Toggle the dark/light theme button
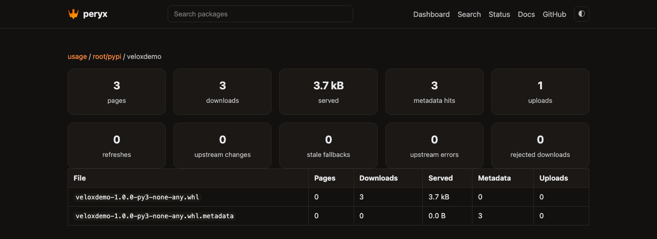 point(582,14)
